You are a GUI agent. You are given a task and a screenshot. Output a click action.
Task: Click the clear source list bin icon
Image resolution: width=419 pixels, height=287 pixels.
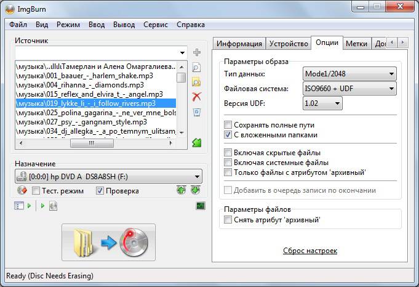[x=197, y=112]
